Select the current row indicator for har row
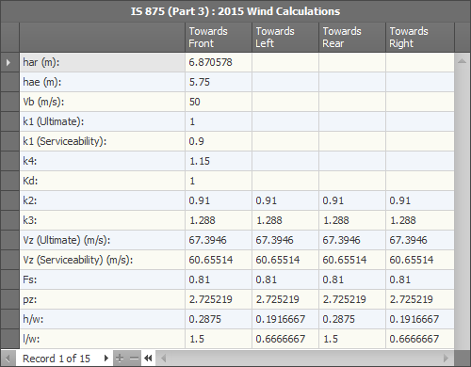The image size is (471, 367). tap(9, 62)
